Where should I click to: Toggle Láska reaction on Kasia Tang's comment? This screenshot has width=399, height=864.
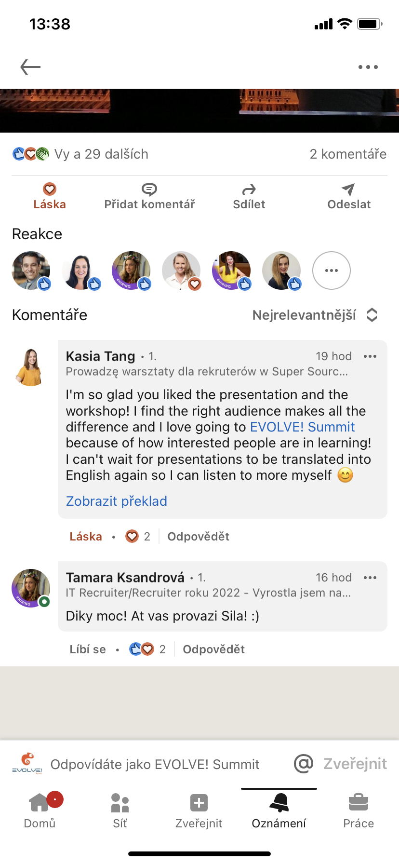(86, 537)
